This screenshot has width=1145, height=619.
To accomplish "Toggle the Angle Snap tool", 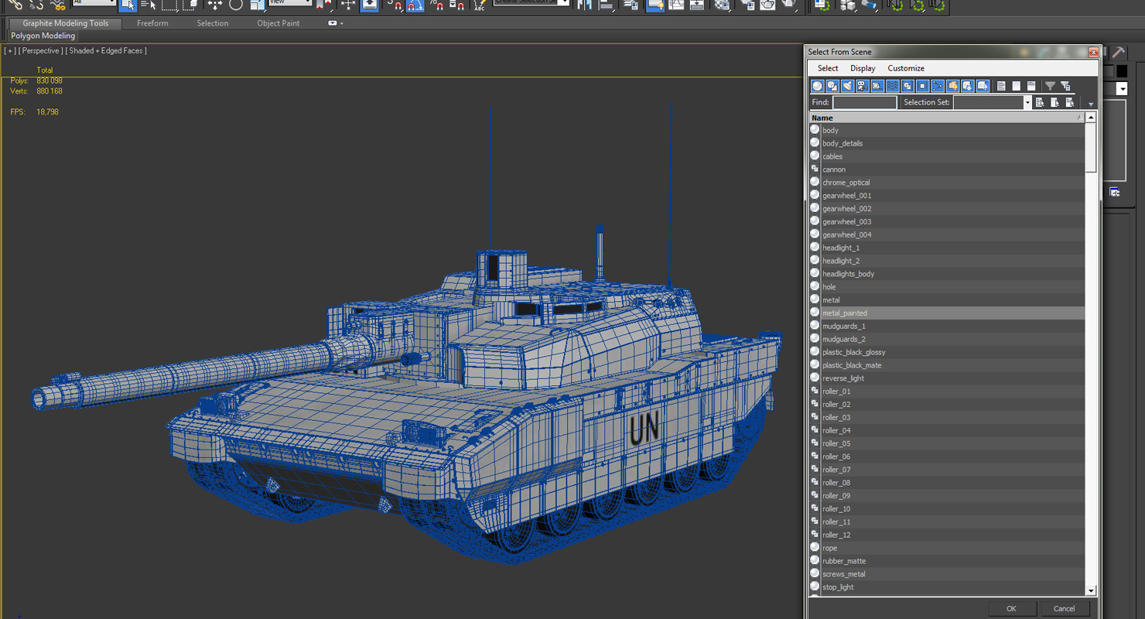I will [415, 5].
